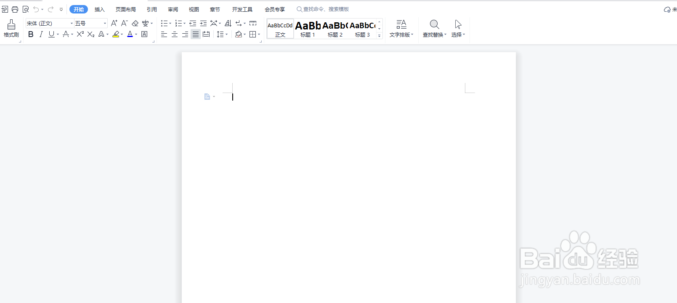Click the Chinese layout (crossed A) icon
The height and width of the screenshot is (303, 677).
pos(214,23)
